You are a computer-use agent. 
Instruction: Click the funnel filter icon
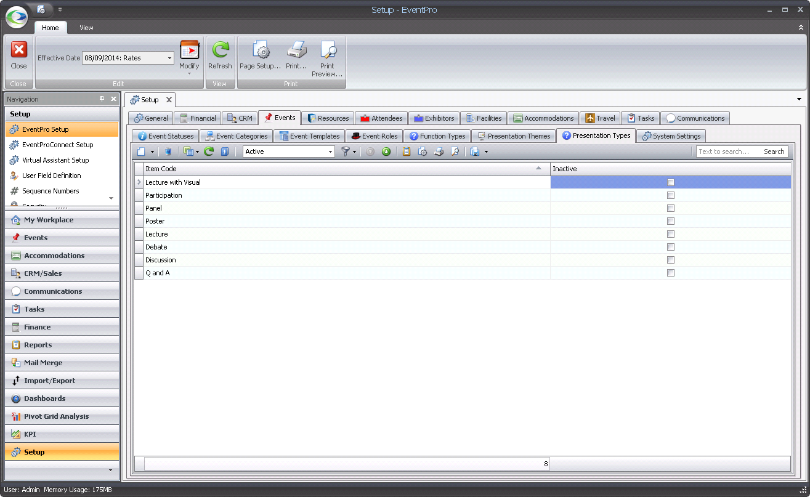[346, 152]
